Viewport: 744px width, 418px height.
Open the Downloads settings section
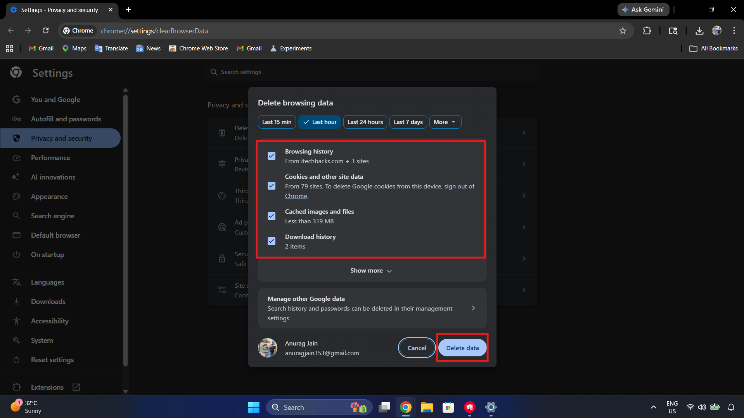click(61, 302)
